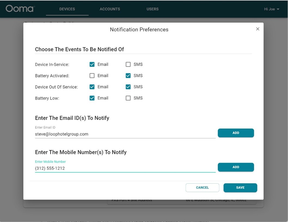This screenshot has width=288, height=222.
Task: Enable Device In-Service SMS checkbox
Action: [x=128, y=64]
